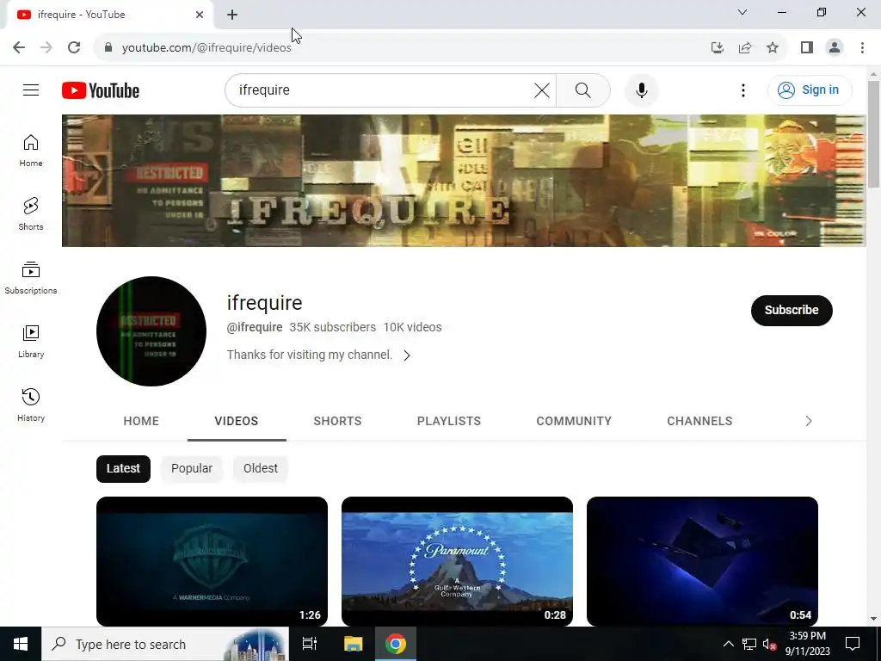Screen dimensions: 881x661
Task: Click the page vertical scrollbar thumb
Action: [x=873, y=133]
